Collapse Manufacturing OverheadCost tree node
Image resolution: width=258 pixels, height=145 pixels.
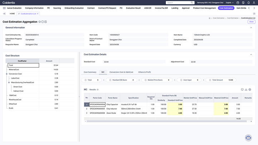click(x=9, y=82)
